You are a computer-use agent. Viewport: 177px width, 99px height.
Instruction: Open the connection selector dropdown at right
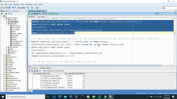[176, 13]
